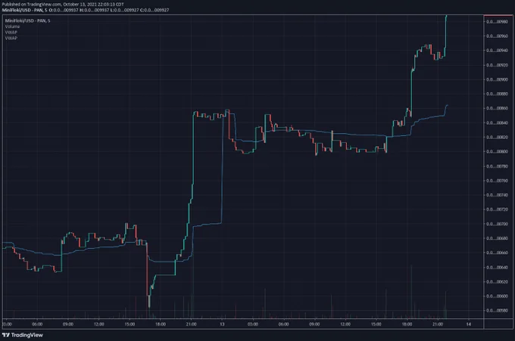Click the 00960 price axis label

498,36
